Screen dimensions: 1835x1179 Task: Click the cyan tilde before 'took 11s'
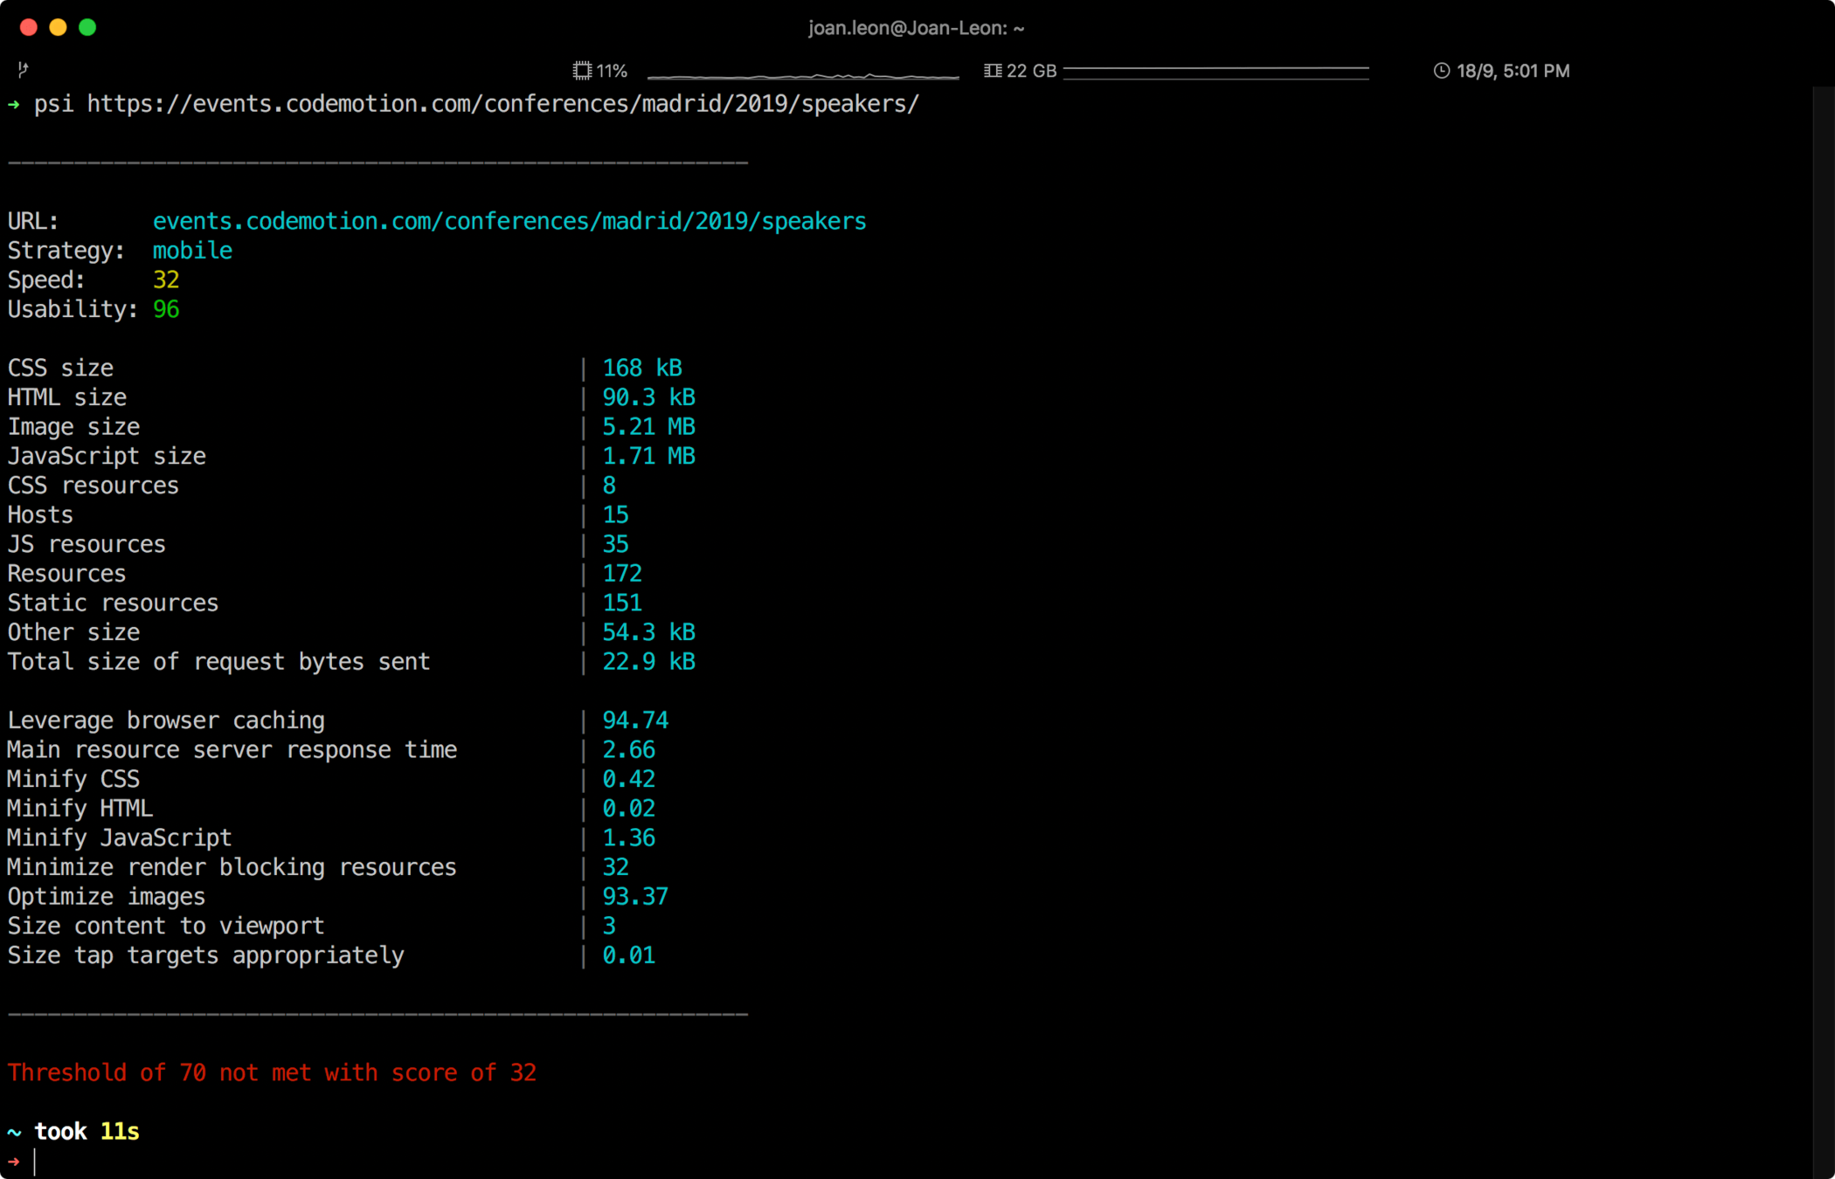point(14,1132)
